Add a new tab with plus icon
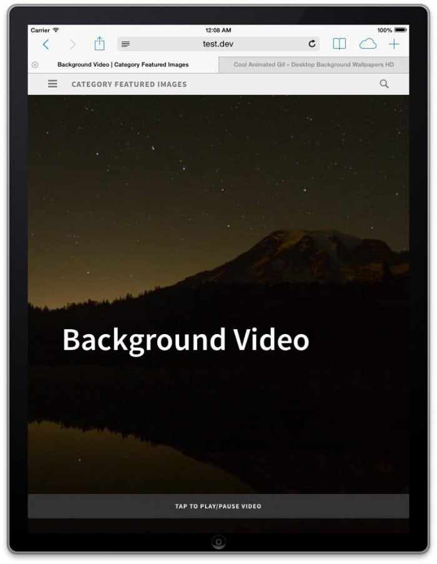437x564 pixels. pyautogui.click(x=394, y=44)
